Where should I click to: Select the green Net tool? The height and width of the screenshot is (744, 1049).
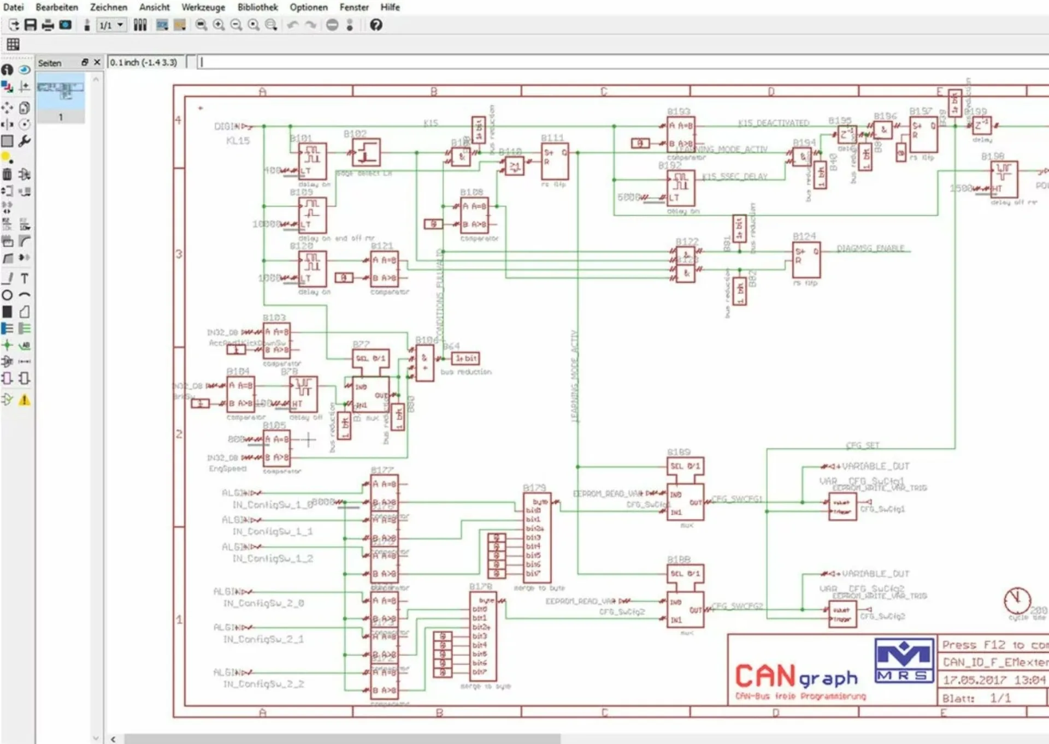tap(25, 328)
